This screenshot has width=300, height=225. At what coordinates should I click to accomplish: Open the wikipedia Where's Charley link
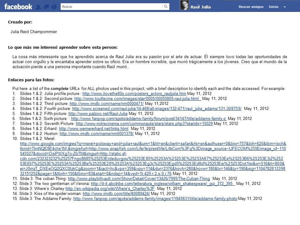pos(110,188)
